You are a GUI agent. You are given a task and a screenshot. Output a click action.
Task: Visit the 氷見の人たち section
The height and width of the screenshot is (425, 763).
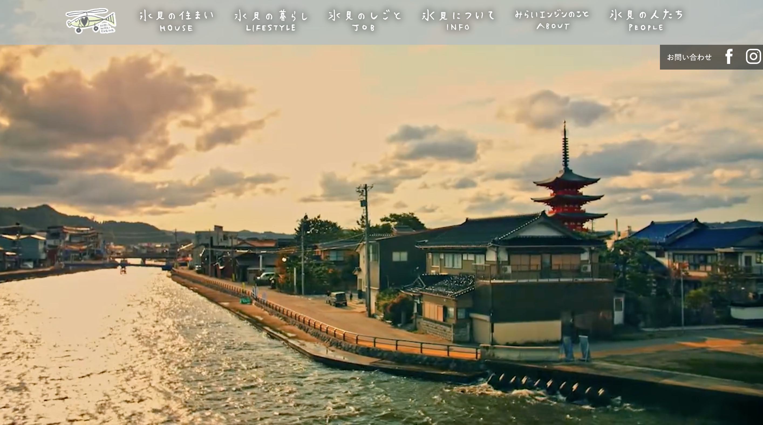(646, 15)
